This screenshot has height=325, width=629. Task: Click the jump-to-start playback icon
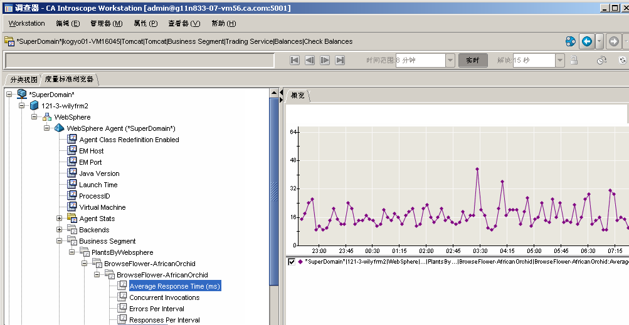click(x=295, y=60)
